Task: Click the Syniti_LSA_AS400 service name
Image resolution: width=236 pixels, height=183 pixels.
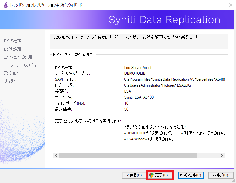Action: pyautogui.click(x=139, y=97)
